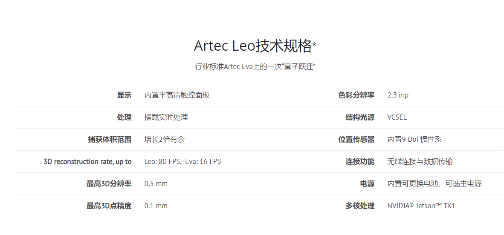Select the VCSEL light source value
Screen dimensions: 504x235
point(397,117)
